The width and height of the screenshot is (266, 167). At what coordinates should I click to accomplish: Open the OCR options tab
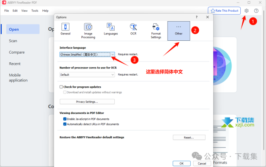pyautogui.click(x=133, y=29)
